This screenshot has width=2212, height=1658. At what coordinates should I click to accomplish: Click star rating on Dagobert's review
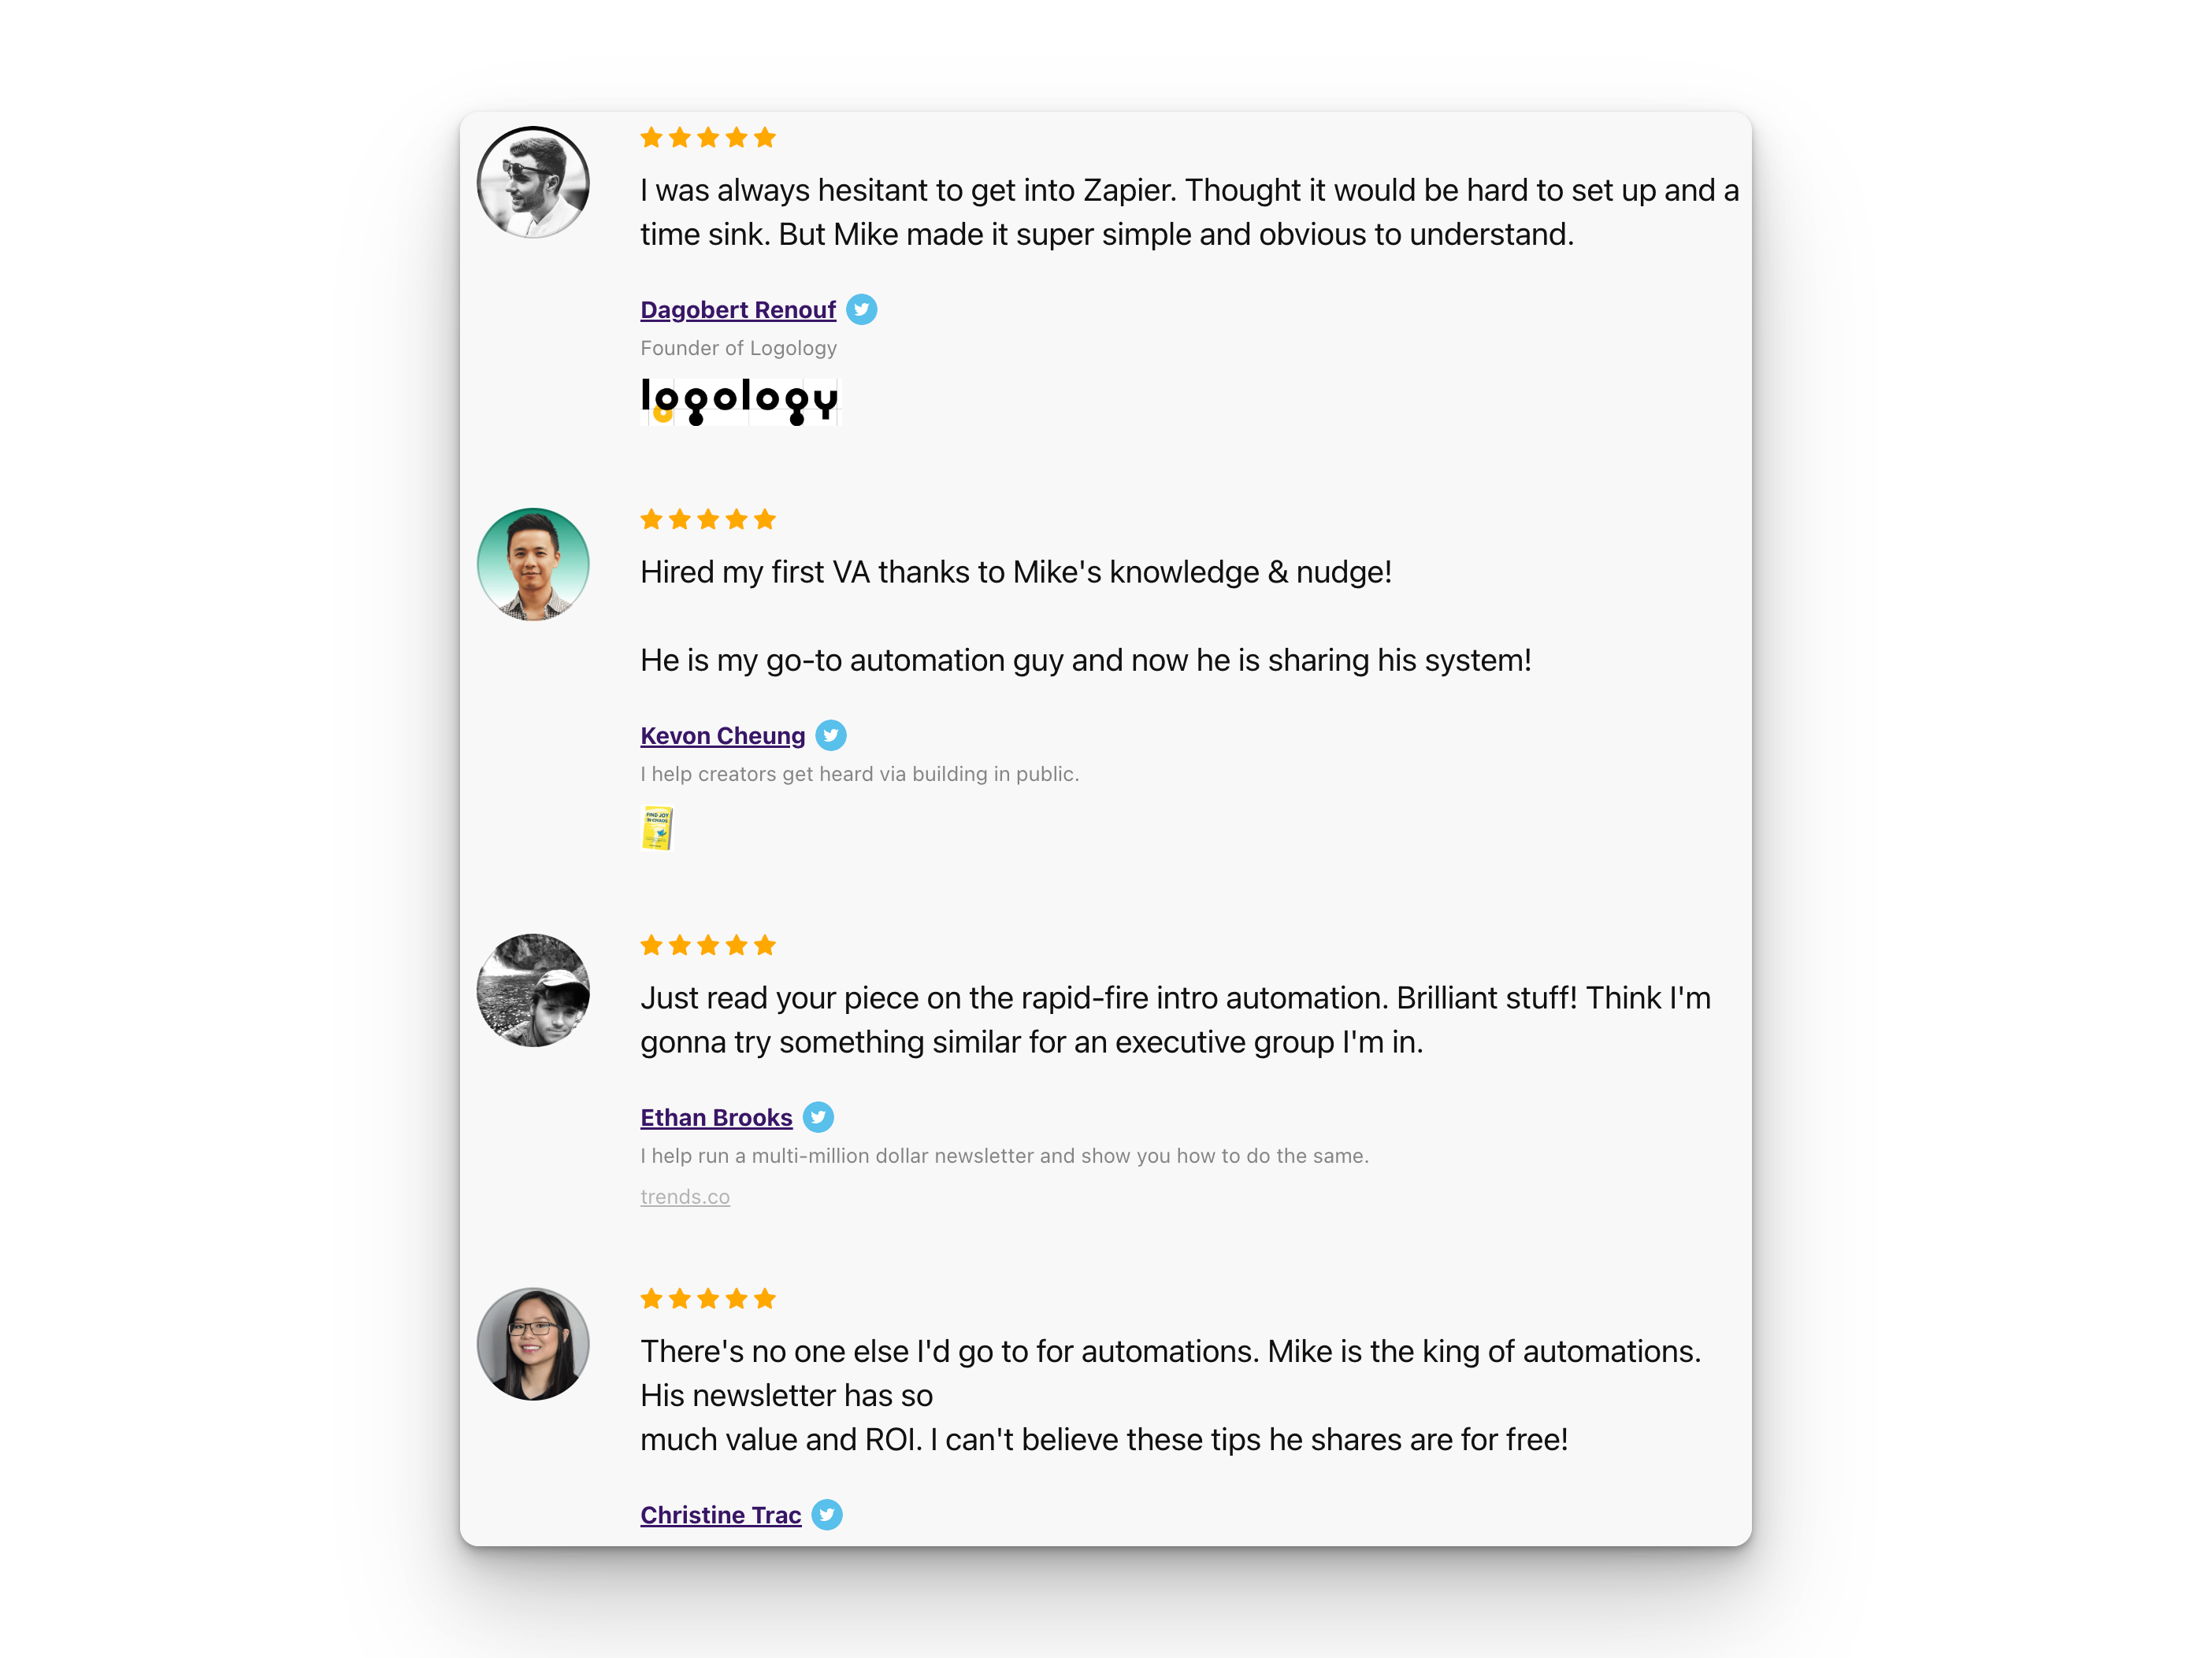pyautogui.click(x=708, y=138)
